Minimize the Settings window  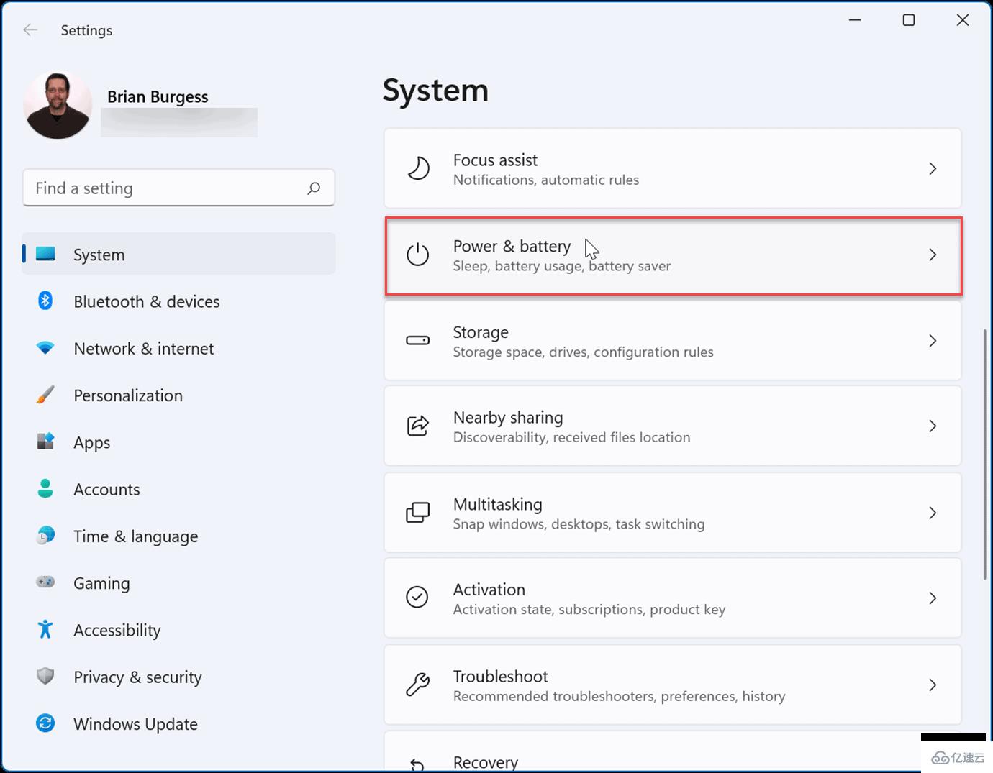855,20
